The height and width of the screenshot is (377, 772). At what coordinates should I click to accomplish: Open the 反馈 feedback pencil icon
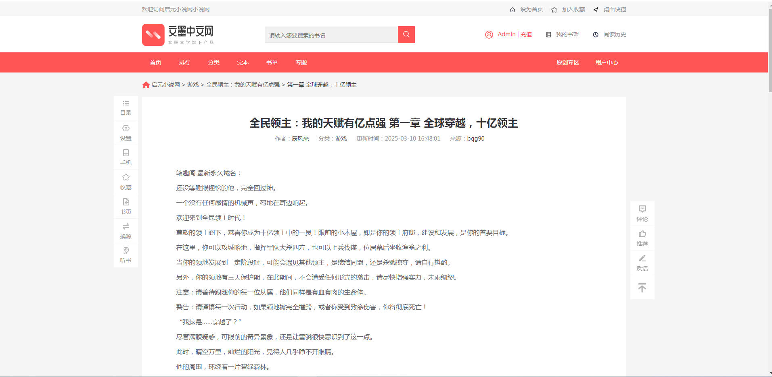tap(642, 259)
